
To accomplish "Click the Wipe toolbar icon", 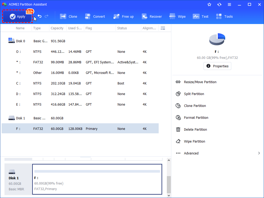I will pyautogui.click(x=177, y=17).
